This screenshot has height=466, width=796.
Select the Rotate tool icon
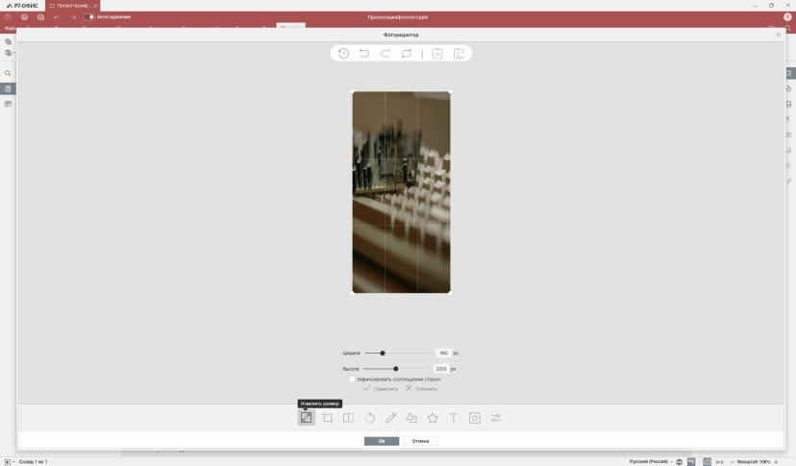[x=369, y=418]
